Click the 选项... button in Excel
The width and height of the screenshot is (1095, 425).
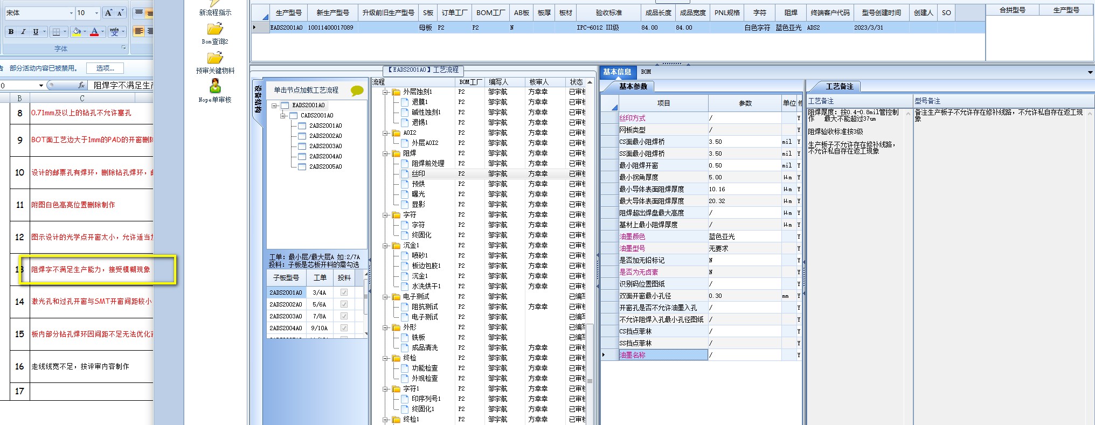pyautogui.click(x=105, y=68)
